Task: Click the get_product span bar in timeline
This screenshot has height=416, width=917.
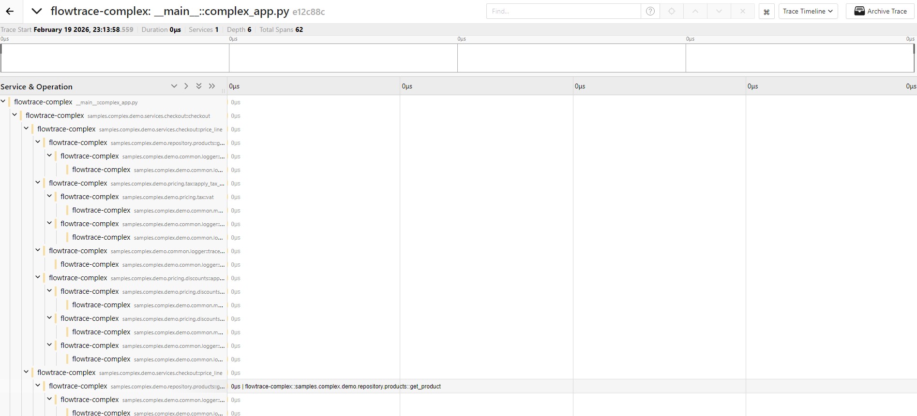Action: 336,387
